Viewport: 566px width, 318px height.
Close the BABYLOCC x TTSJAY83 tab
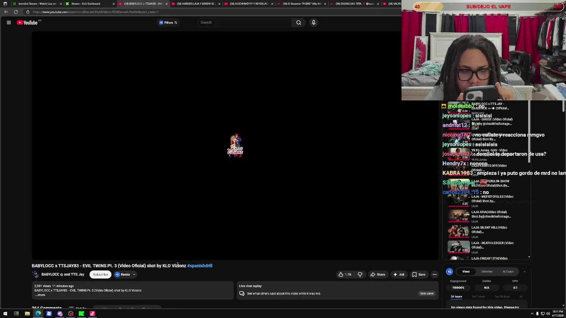click(166, 4)
